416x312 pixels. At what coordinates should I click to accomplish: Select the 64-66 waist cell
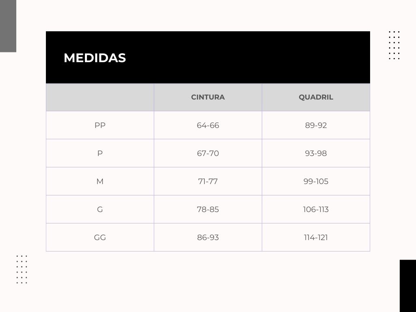tap(208, 125)
